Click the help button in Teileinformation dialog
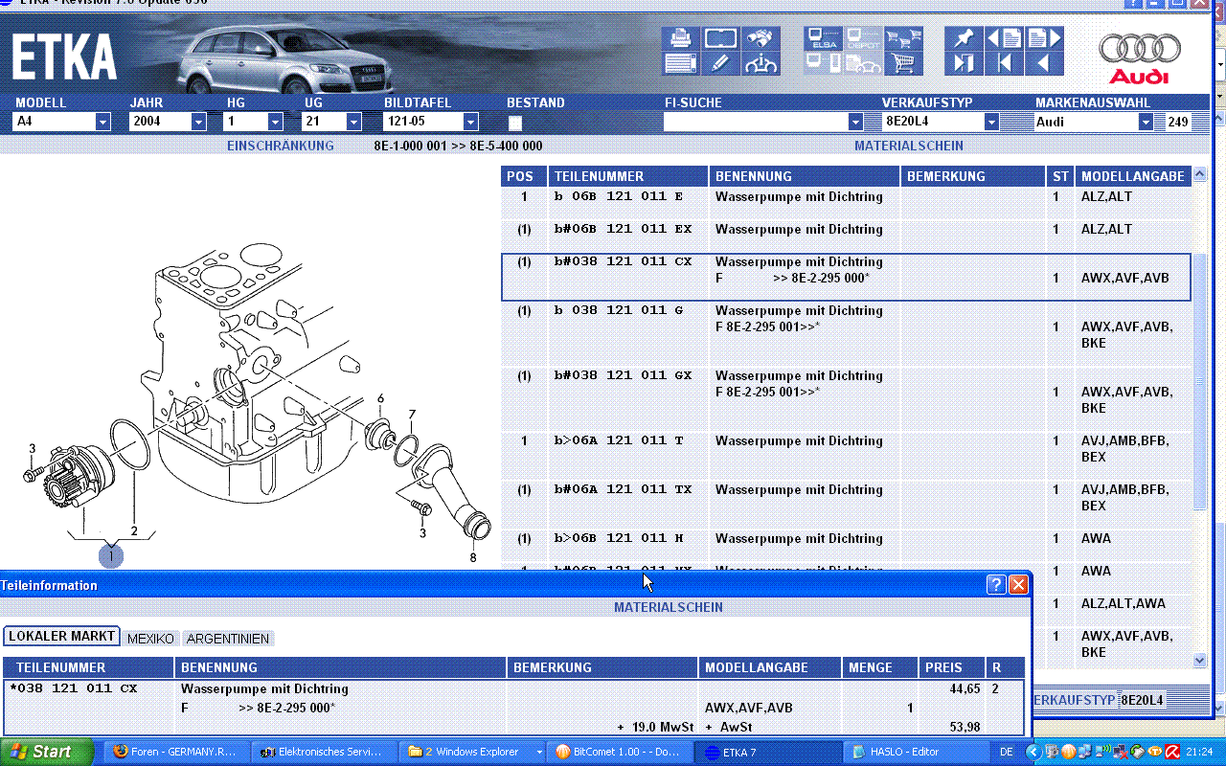 pyautogui.click(x=996, y=584)
